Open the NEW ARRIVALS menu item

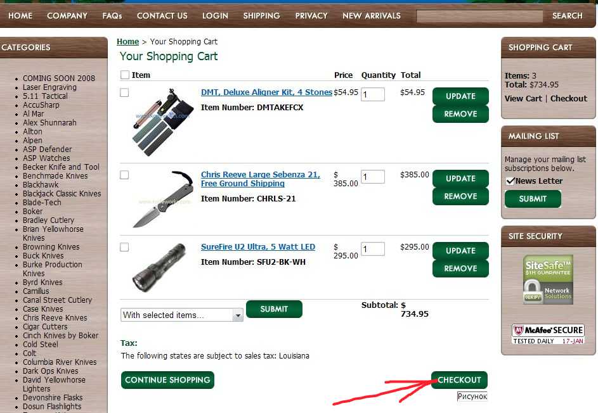pos(372,16)
